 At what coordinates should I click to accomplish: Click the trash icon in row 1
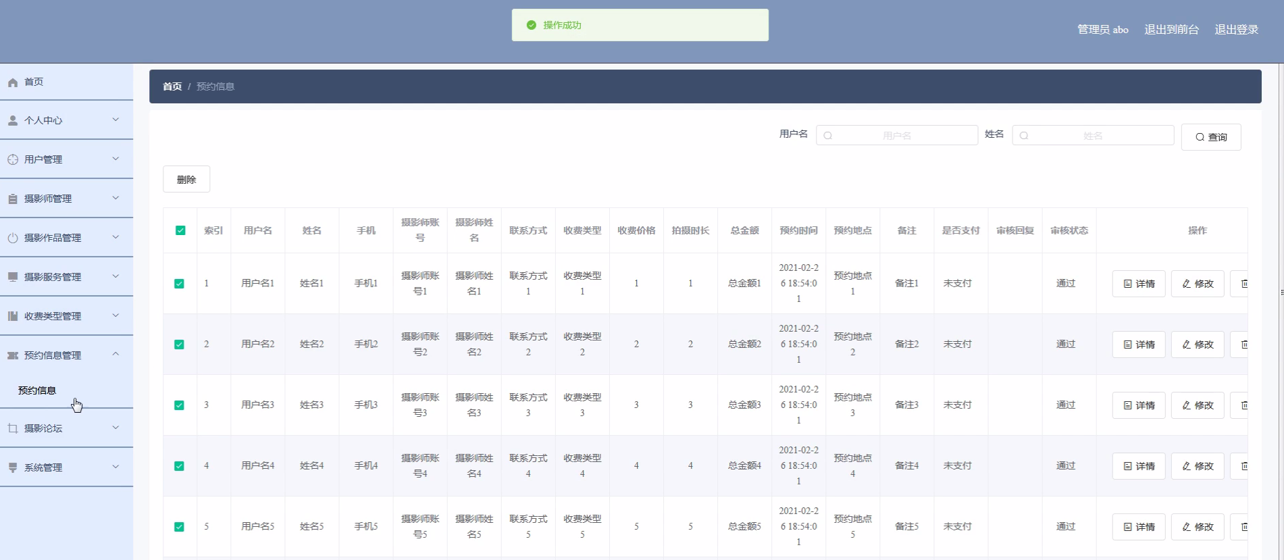[1243, 284]
